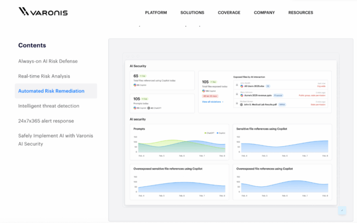
Task: Click 'Total files referenced using Copilot today' label
Action: click(x=154, y=80)
